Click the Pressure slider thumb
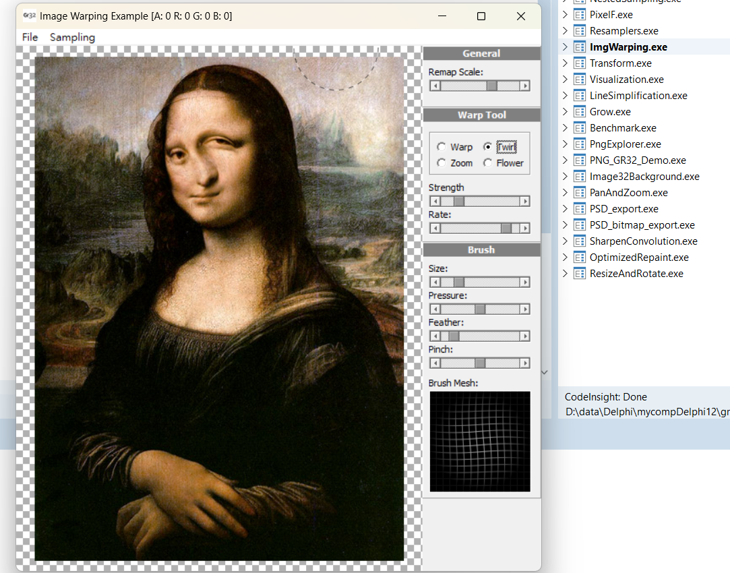The width and height of the screenshot is (730, 573). coord(480,309)
